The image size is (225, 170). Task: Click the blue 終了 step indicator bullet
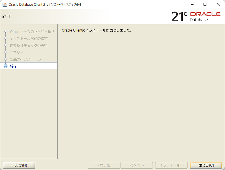pos(6,66)
